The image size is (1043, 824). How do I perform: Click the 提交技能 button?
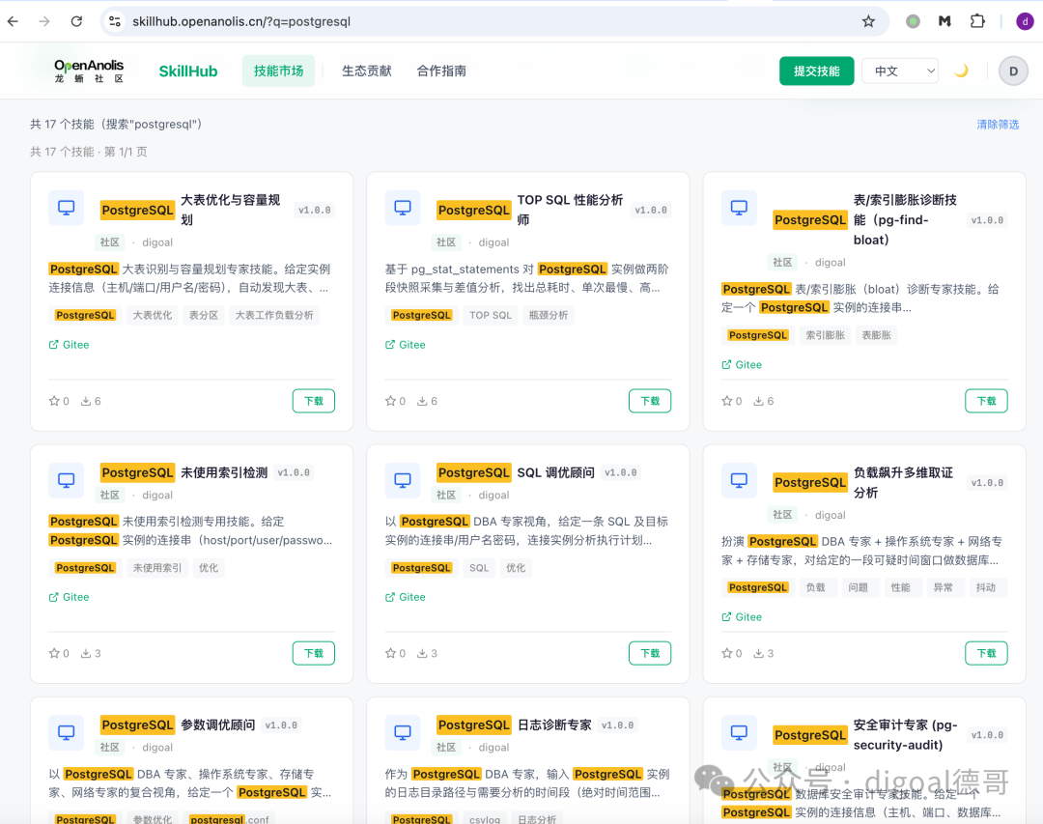point(817,71)
